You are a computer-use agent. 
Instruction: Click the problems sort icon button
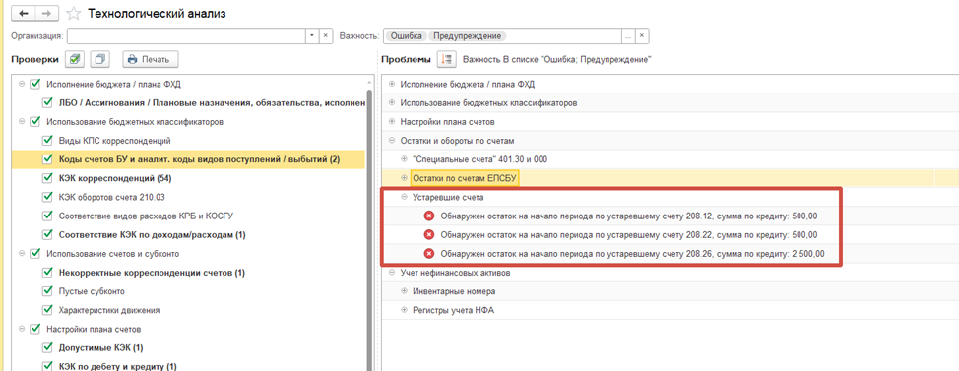tap(446, 59)
